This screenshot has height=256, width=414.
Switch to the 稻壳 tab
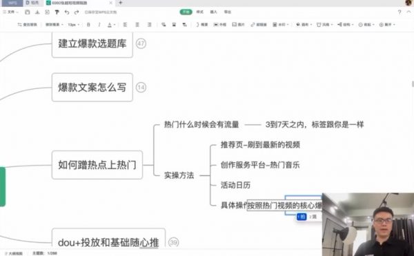32,3
